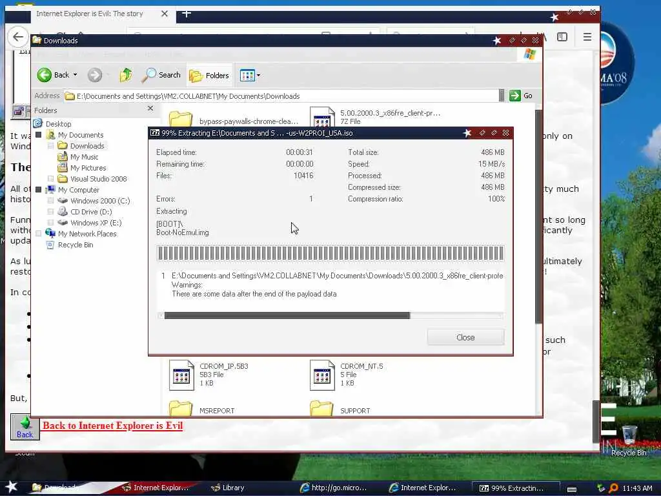Select My Computer in folder tree
This screenshot has width=661, height=496.
pyautogui.click(x=78, y=190)
